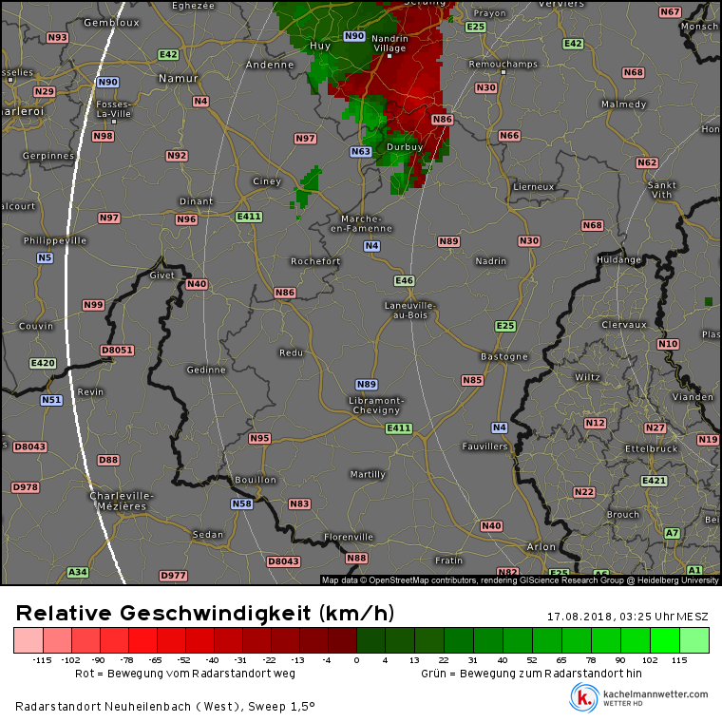Click the Namur city label
Viewport: 722px width, 722px height.
click(179, 78)
